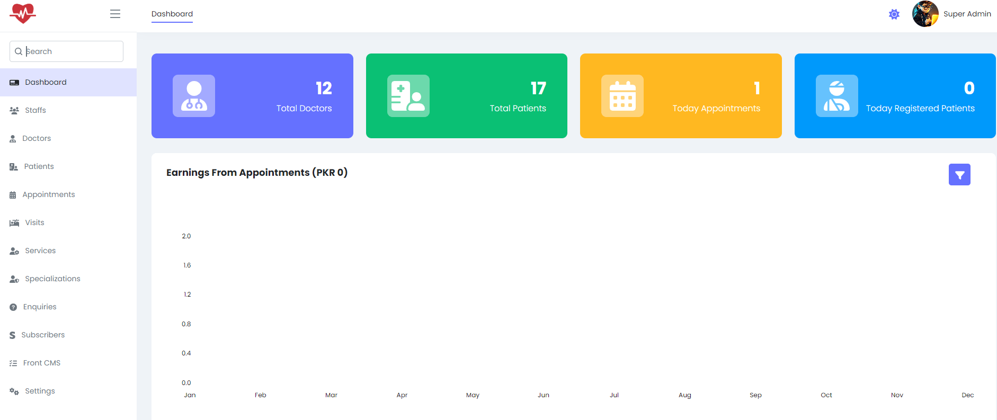
Task: Click the Appointments calendar sidebar icon
Action: point(13,195)
